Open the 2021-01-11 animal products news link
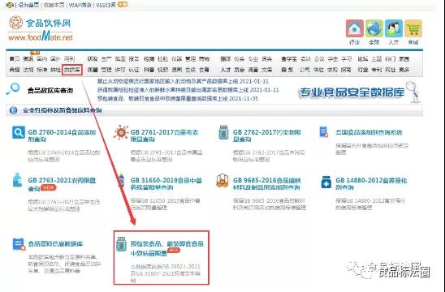445x292 pixels. (183, 81)
